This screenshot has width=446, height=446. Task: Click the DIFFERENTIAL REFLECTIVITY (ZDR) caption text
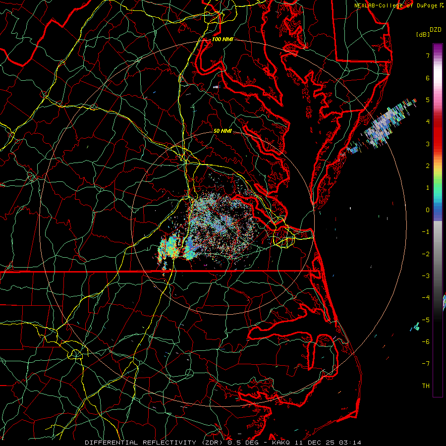(155, 443)
